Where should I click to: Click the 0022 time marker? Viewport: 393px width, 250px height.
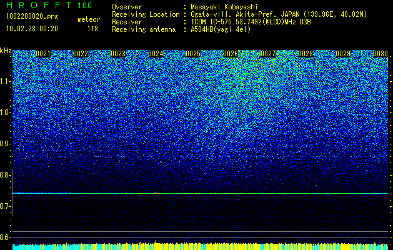pyautogui.click(x=81, y=54)
